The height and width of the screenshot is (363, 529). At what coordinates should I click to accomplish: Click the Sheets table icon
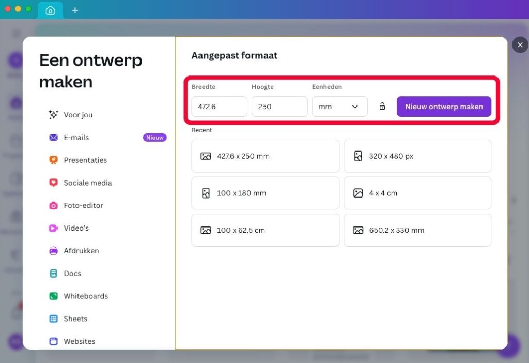click(x=53, y=319)
